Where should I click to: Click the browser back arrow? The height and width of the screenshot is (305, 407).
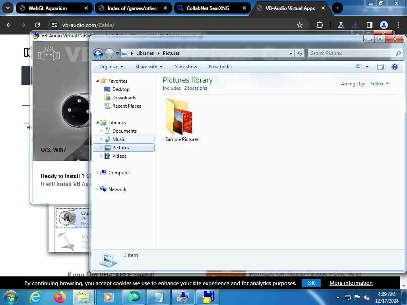pos(9,25)
